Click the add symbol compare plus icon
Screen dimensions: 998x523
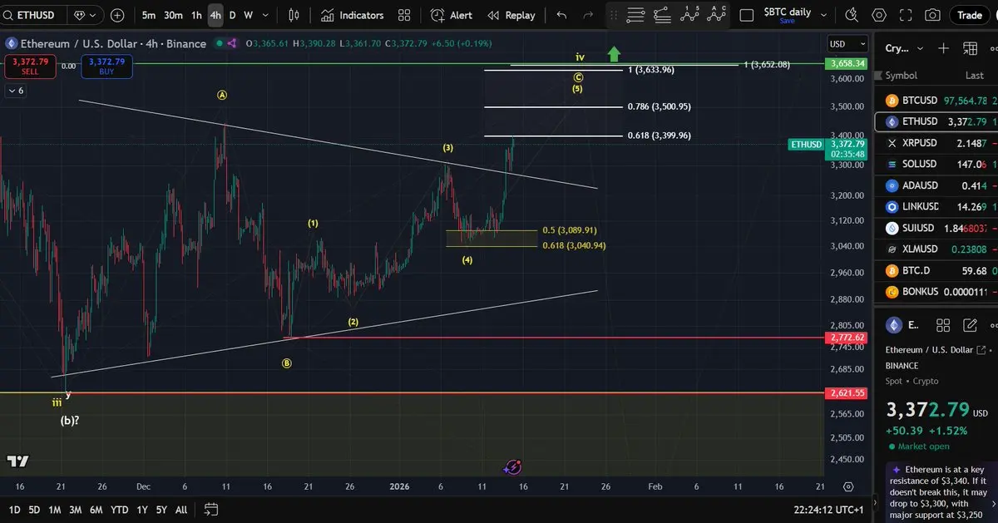tap(117, 15)
